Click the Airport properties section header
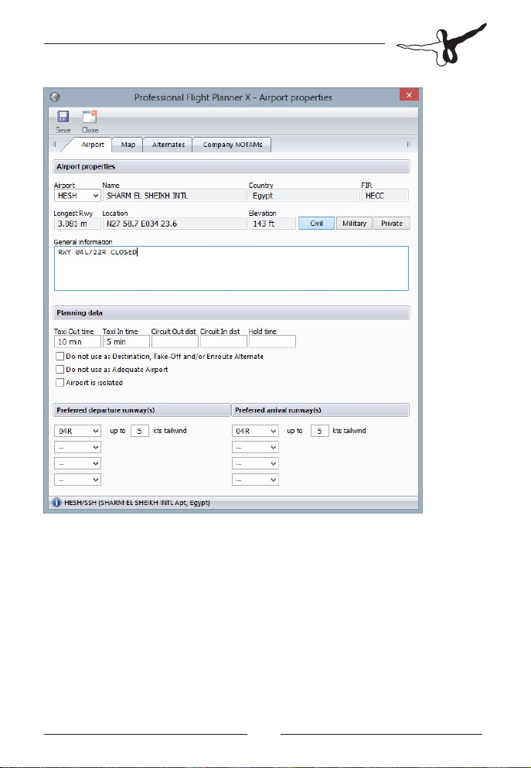This screenshot has width=531, height=768. [x=231, y=166]
